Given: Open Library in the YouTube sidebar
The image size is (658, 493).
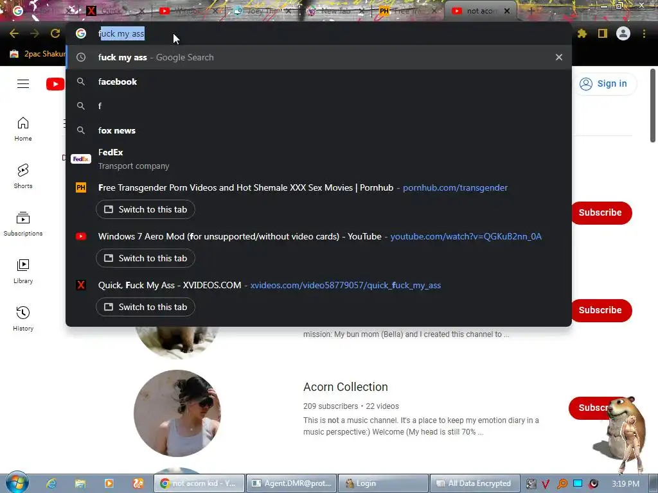Looking at the screenshot, I should [23, 272].
